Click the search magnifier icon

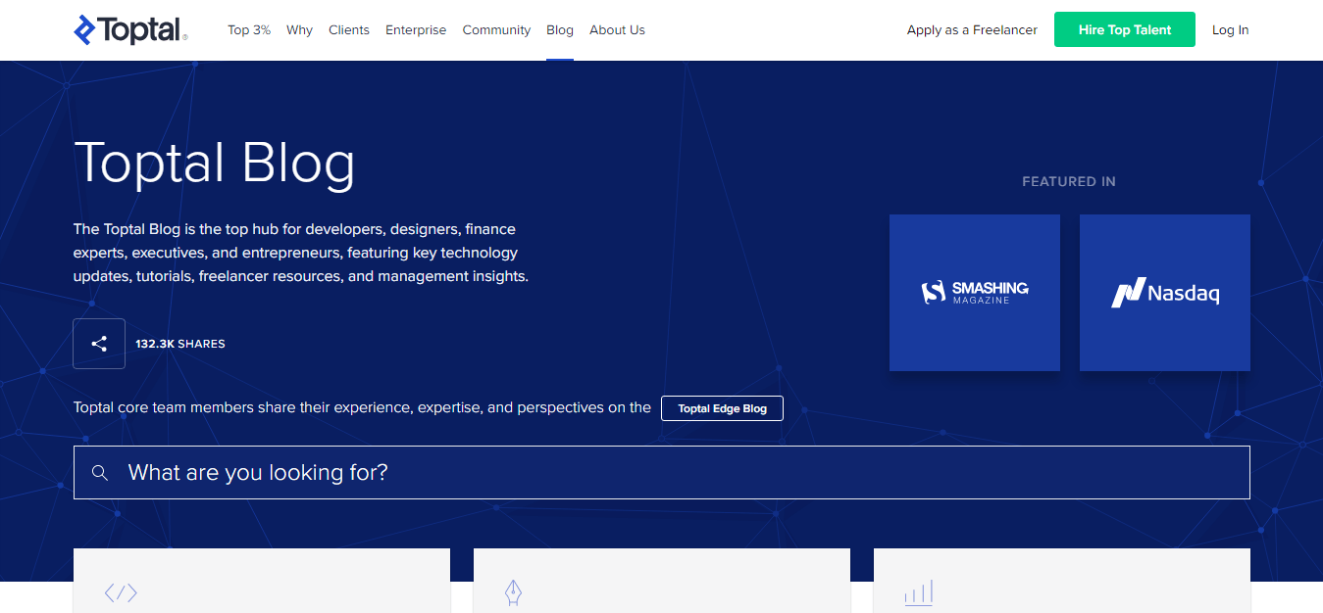pyautogui.click(x=100, y=472)
